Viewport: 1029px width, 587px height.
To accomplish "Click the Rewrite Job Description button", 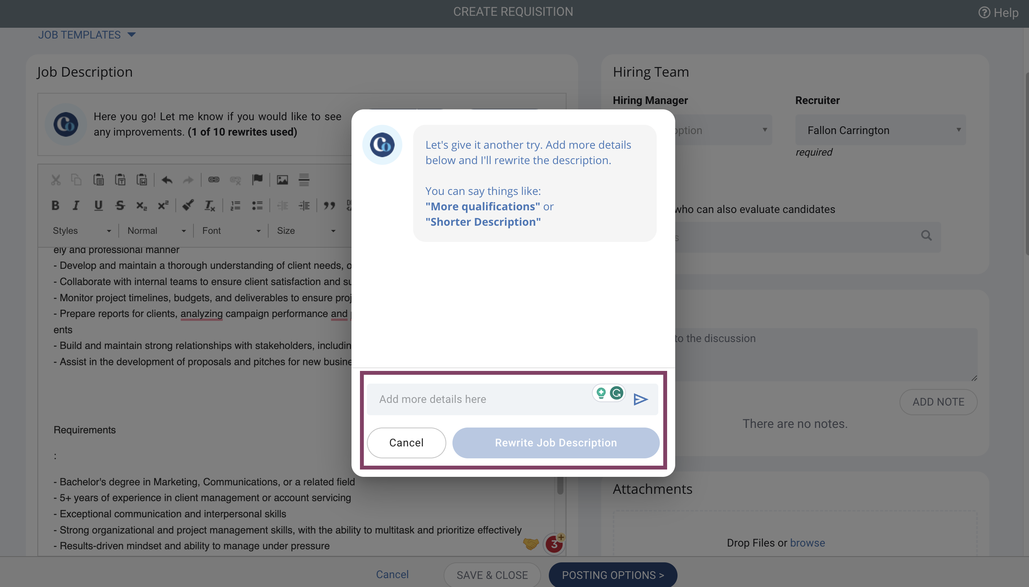I will [556, 443].
